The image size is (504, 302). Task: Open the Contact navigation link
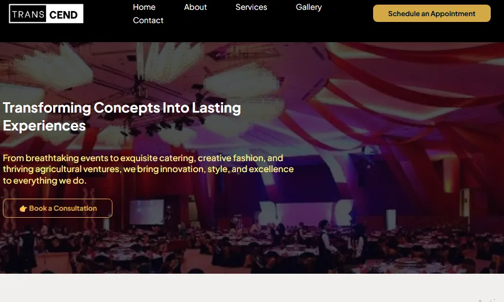point(148,20)
